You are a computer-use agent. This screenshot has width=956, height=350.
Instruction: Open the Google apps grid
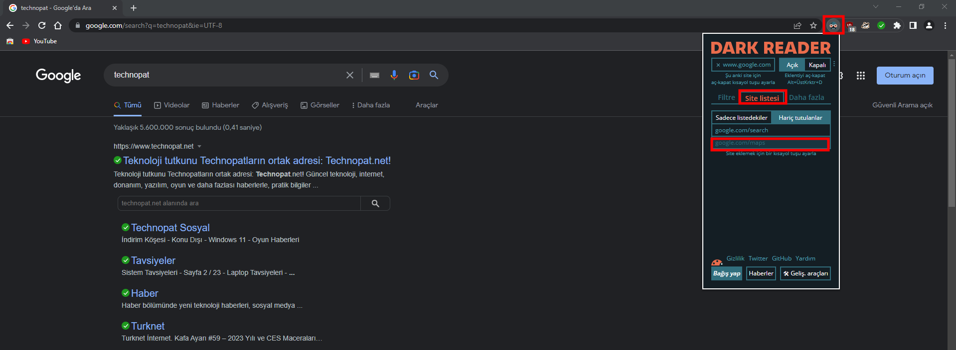click(x=861, y=76)
